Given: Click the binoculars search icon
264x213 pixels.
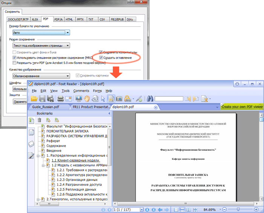Looking at the screenshot, I should pyautogui.click(x=150, y=99).
